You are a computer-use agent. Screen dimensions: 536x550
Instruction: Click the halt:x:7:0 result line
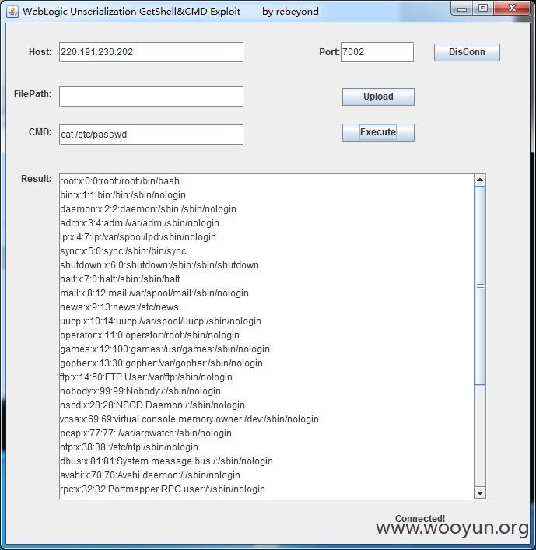pos(120,279)
